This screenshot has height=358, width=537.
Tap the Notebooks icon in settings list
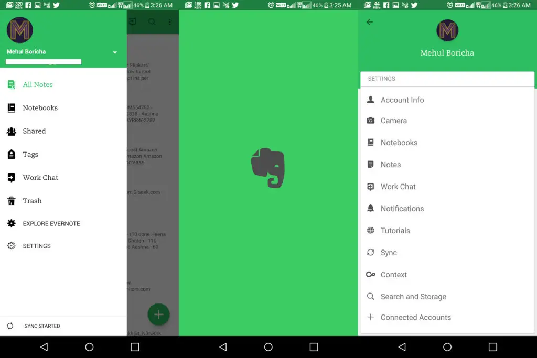[x=371, y=143]
